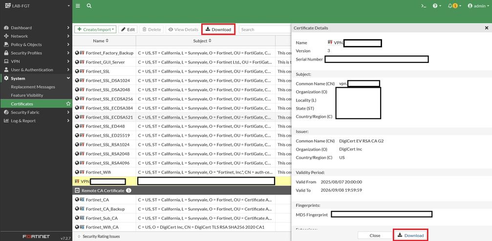Select Fortinet_SSL_DSA1024 certificate
Viewport: 492px width, 241px height.
(x=182, y=80)
